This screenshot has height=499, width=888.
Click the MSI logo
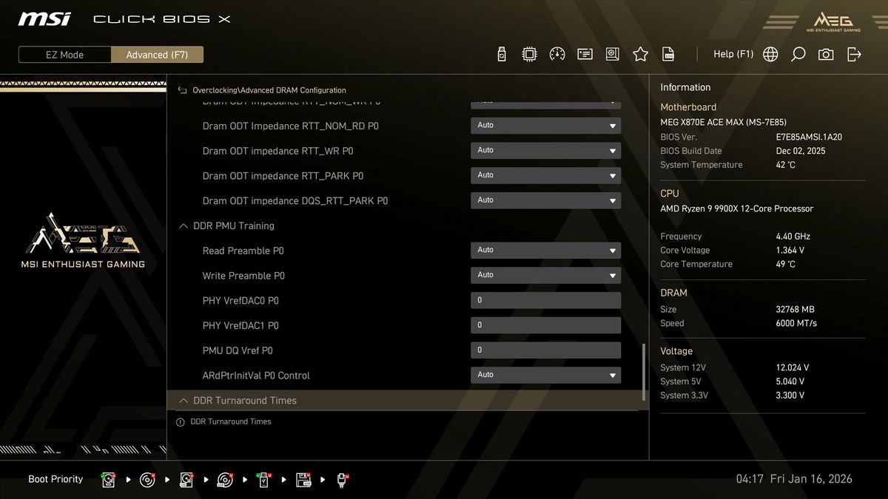(45, 19)
